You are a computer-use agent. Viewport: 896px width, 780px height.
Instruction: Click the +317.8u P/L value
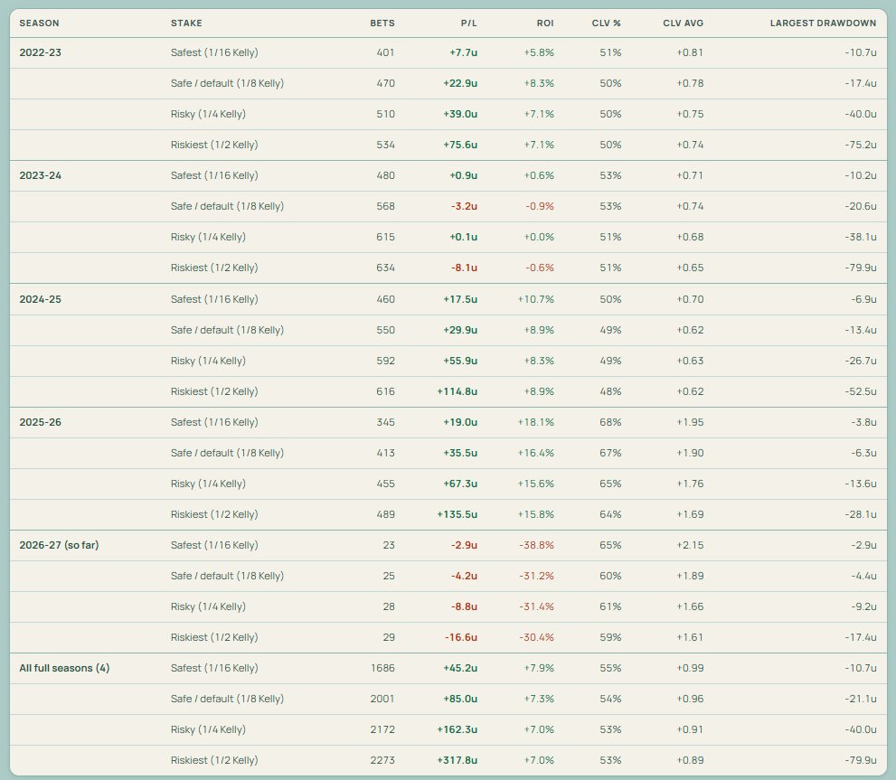(x=457, y=761)
